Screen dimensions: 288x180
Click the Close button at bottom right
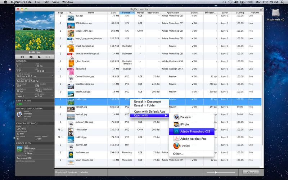(x=251, y=172)
